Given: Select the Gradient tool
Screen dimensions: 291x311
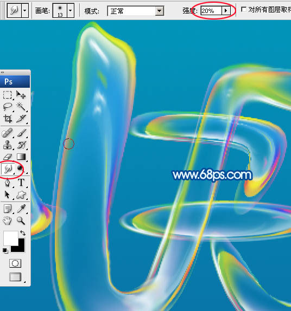Looking at the screenshot, I should [21, 157].
